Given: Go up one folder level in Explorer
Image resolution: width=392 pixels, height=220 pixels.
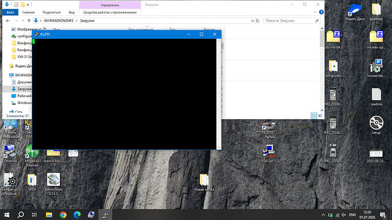Looking at the screenshot, I should click(x=29, y=21).
